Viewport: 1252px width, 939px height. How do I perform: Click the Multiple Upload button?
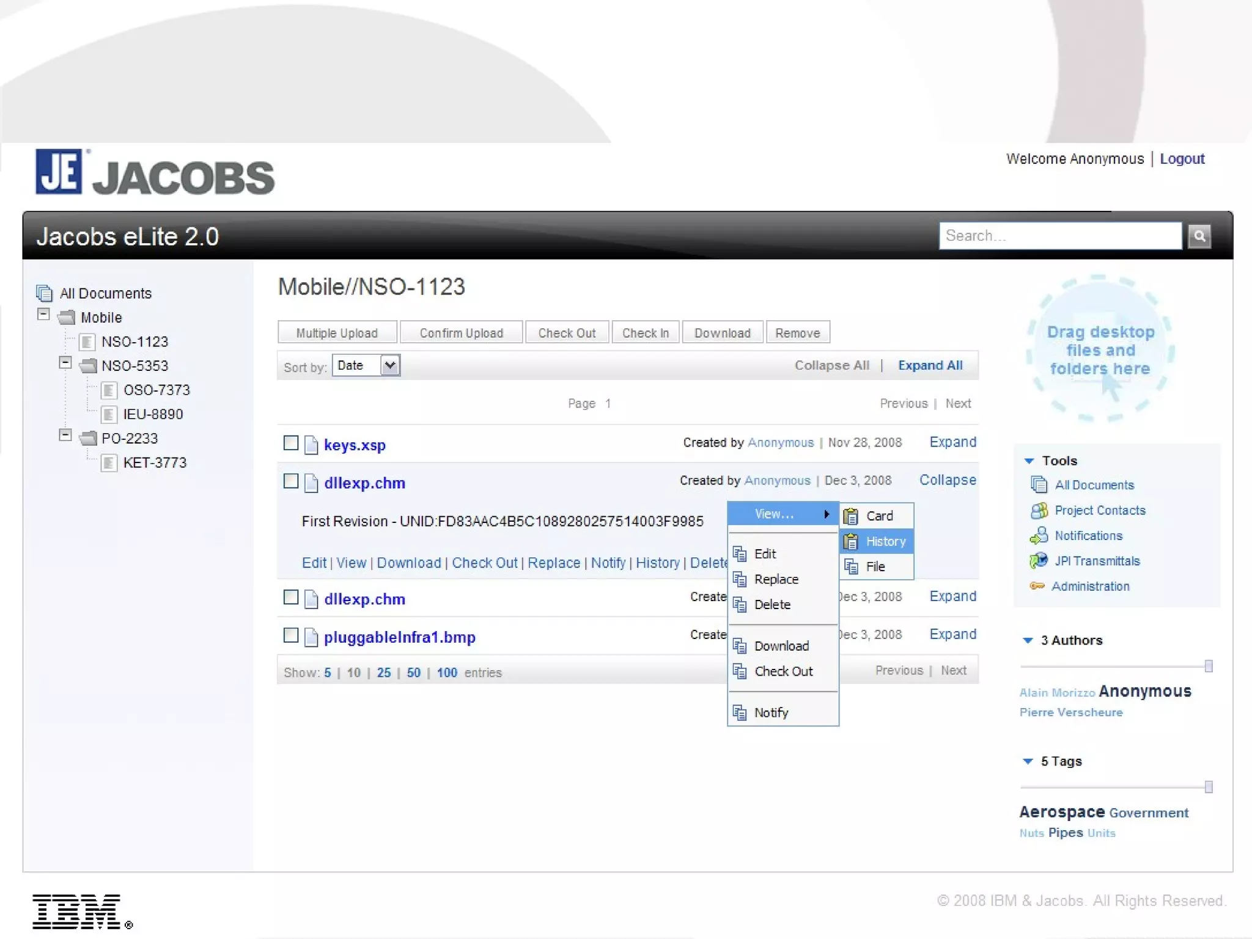pos(337,333)
